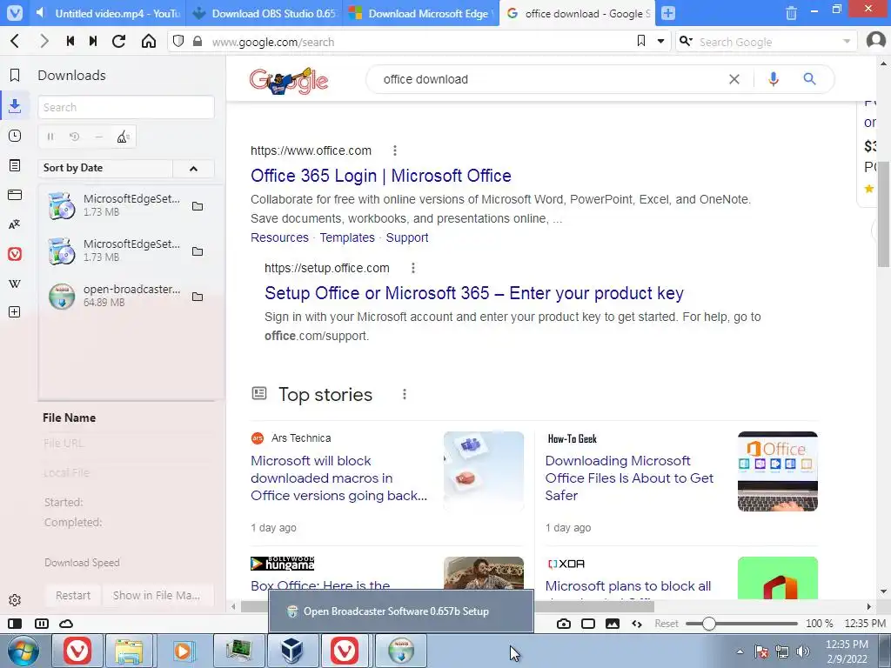Adjust the page zoom slider
The width and height of the screenshot is (891, 668).
741,624
